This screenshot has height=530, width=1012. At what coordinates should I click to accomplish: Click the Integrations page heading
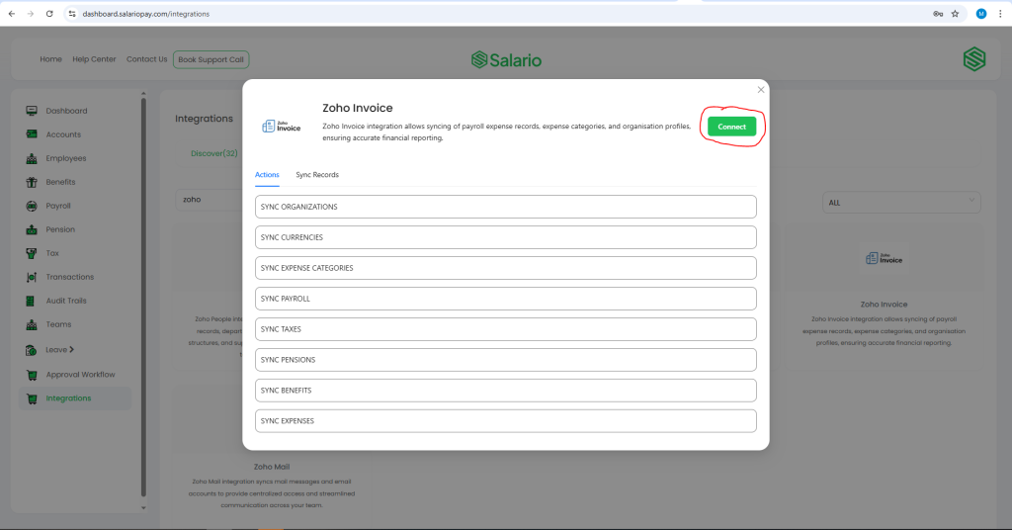(x=204, y=119)
